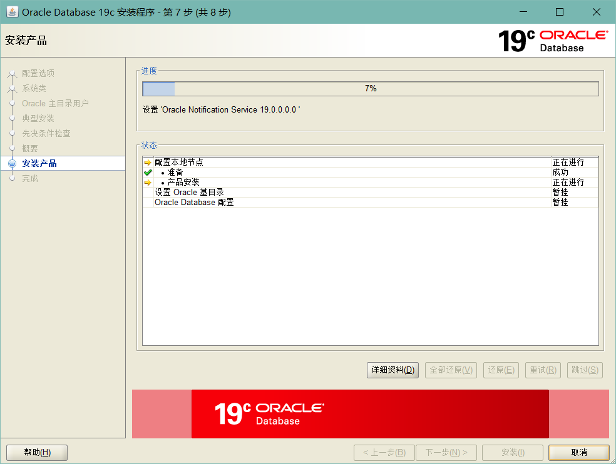Select 完成 step in sidebar
The image size is (616, 464).
[30, 178]
